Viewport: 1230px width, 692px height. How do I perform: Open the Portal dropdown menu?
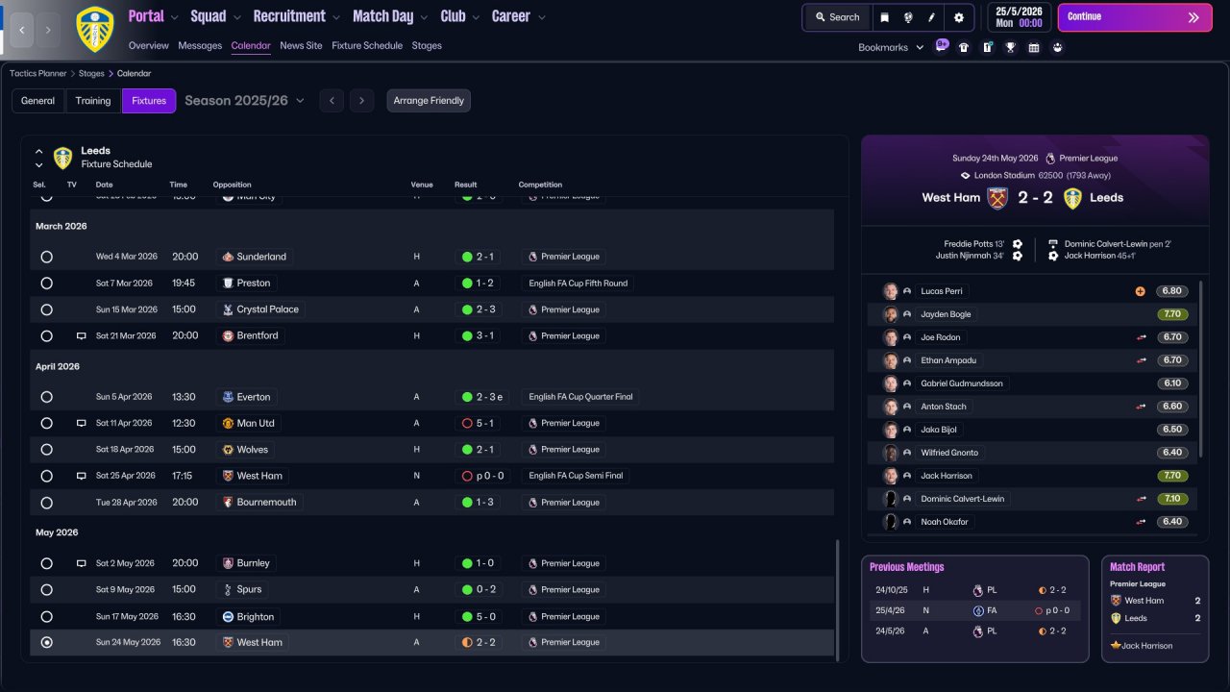[x=154, y=16]
